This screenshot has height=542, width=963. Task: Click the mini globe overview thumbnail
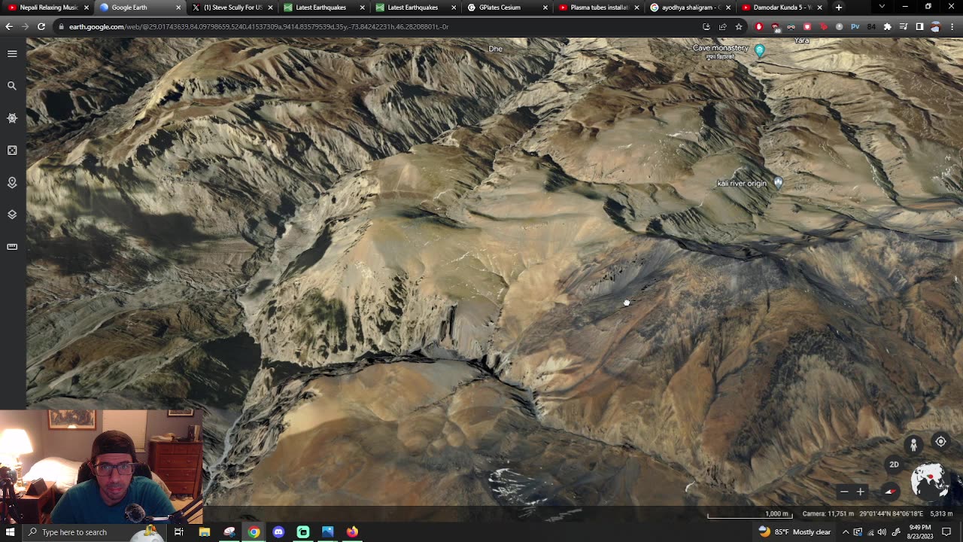[930, 482]
